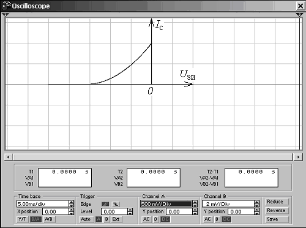Switch display mode to A/B
306x228 pixels.
tap(49, 219)
